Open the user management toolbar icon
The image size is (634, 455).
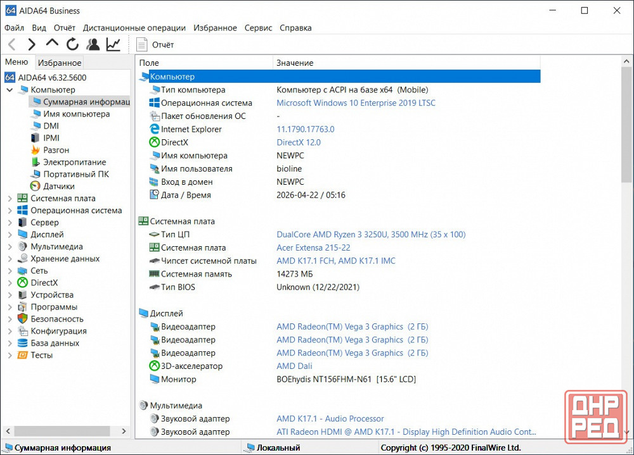tap(93, 44)
